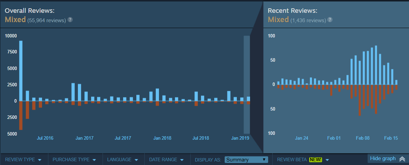This screenshot has height=165, width=409.
Task: Click the highlighted recent range selector in overall graph
Action: pos(247,85)
